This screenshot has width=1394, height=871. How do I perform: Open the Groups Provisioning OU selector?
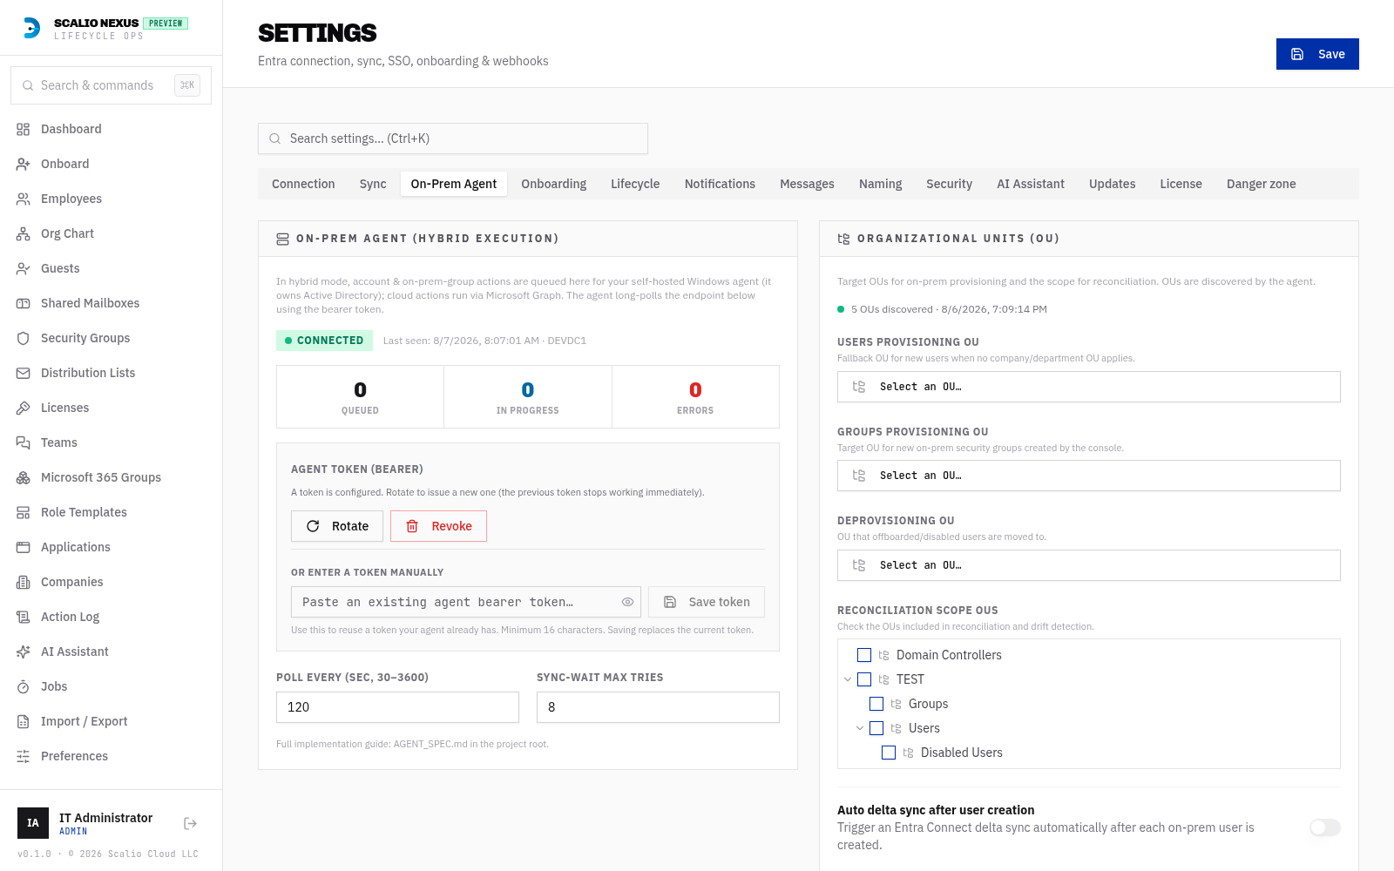tap(1089, 476)
